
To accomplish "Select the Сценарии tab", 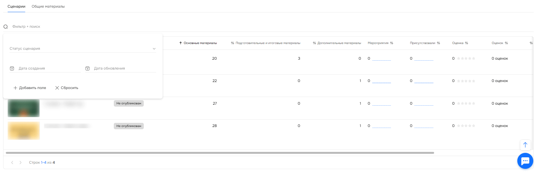I will 16,6.
